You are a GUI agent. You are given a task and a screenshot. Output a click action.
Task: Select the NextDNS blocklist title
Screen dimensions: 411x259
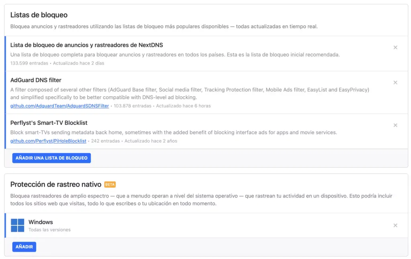[x=87, y=45]
